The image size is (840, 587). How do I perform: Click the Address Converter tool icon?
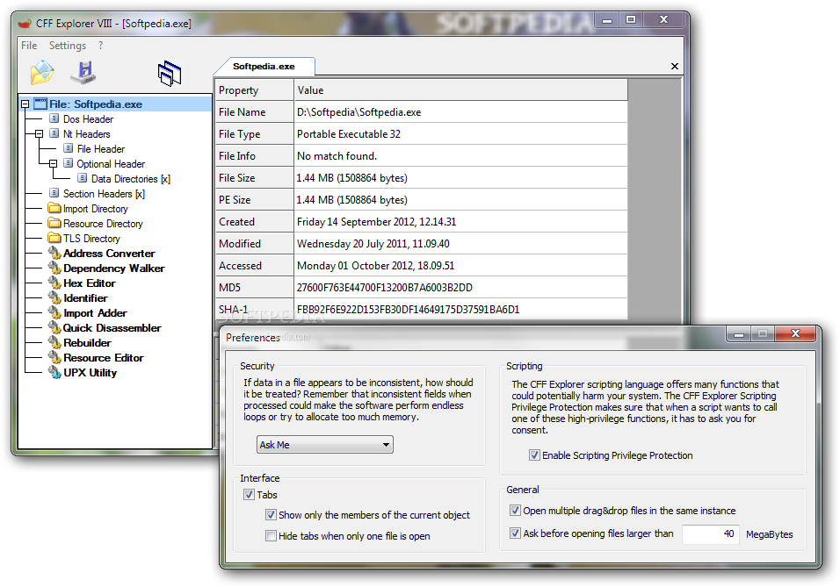tap(54, 253)
